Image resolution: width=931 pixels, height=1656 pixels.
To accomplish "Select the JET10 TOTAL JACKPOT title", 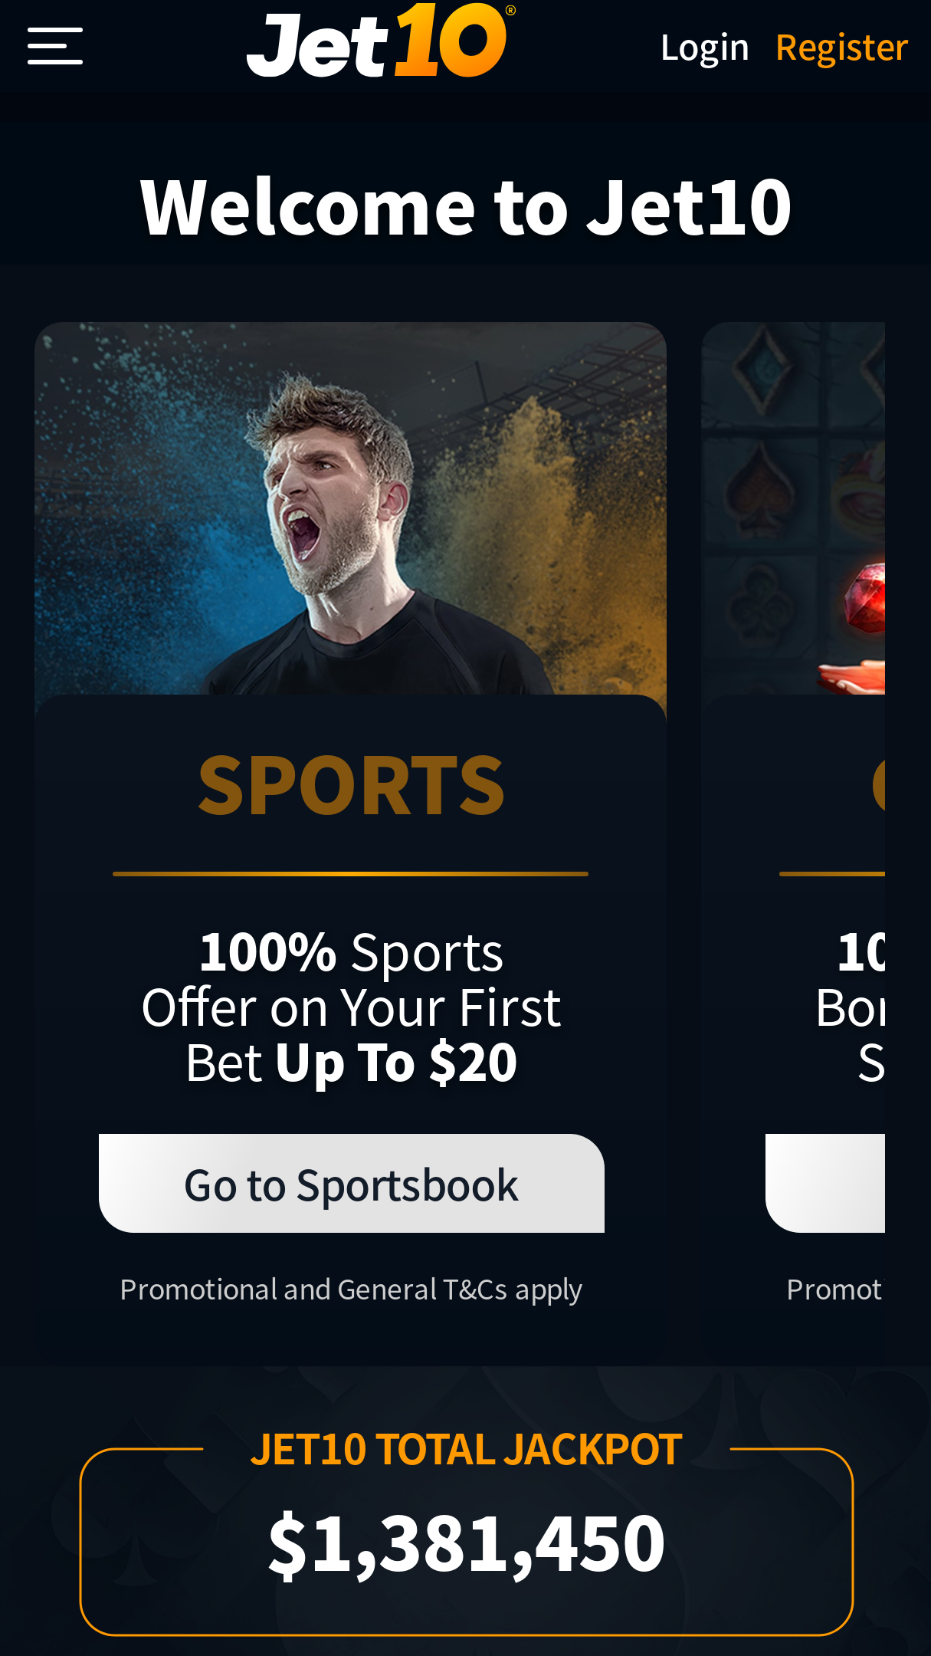I will [466, 1449].
